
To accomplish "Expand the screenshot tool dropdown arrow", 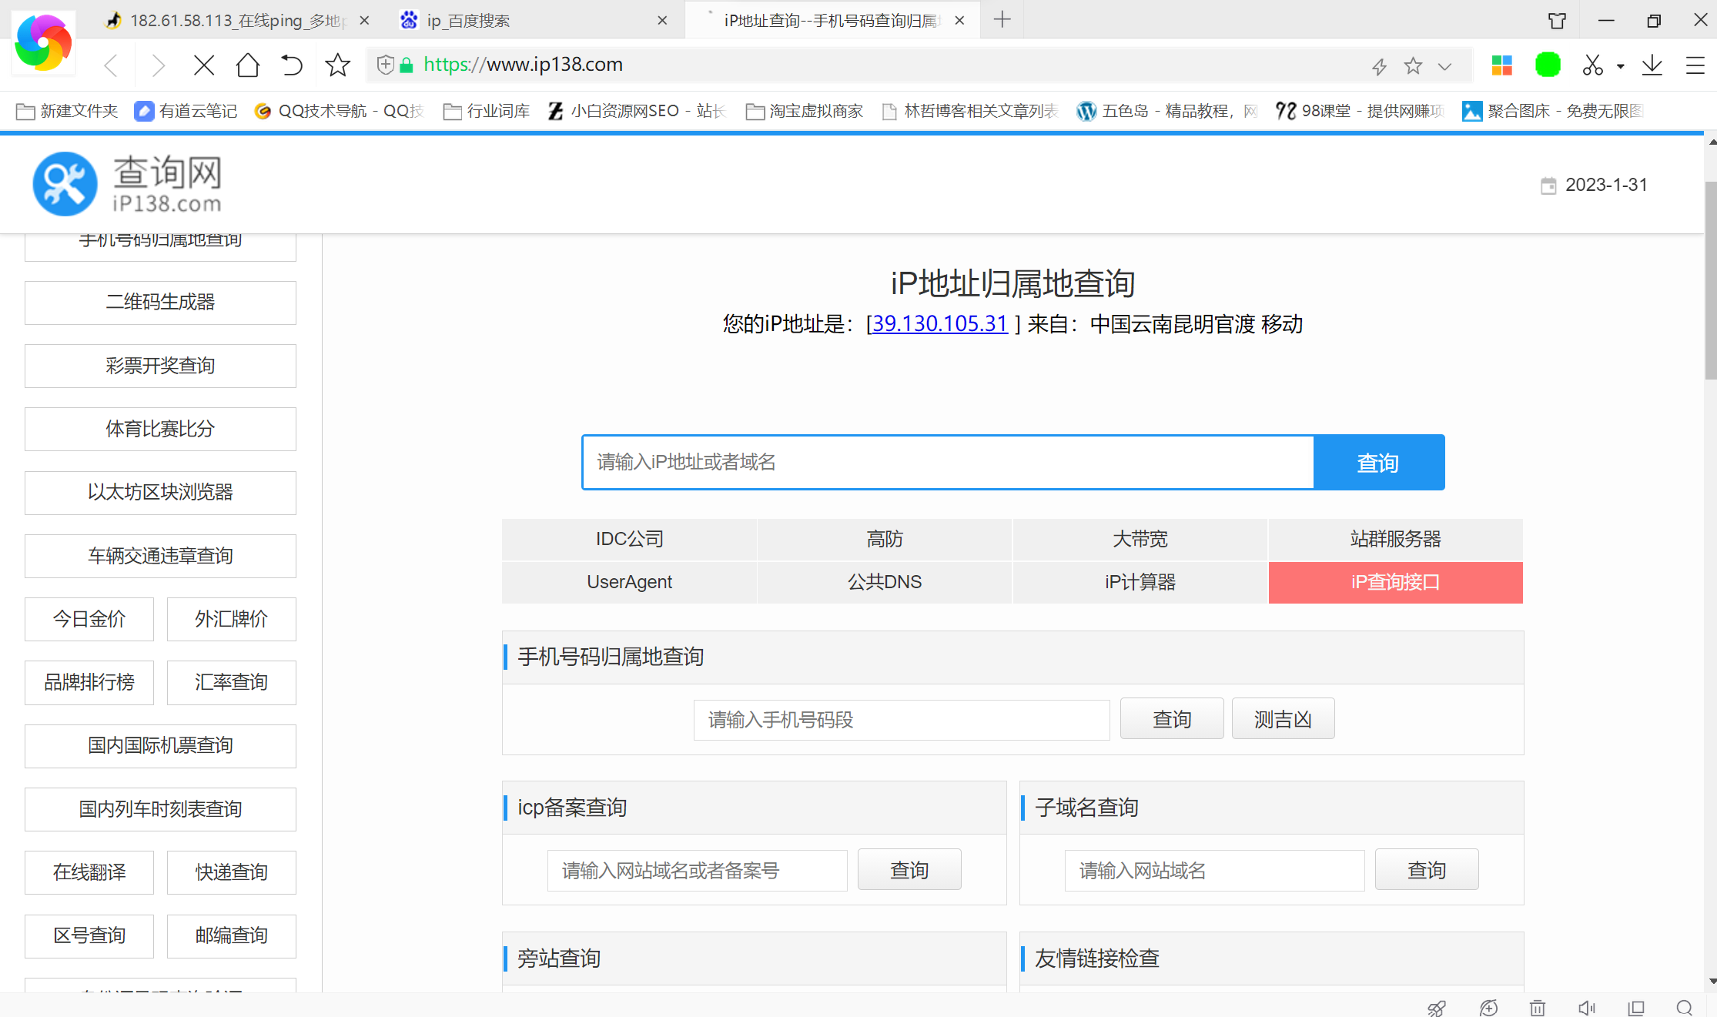I will tap(1620, 66).
